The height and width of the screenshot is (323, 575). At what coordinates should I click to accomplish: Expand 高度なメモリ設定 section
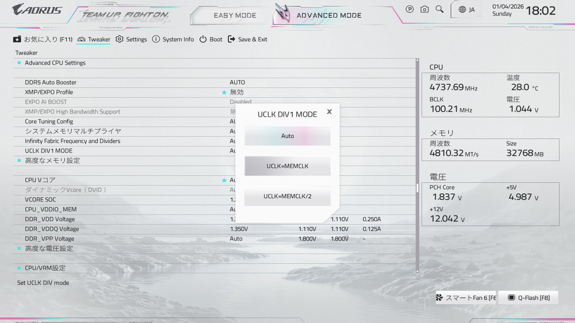tap(52, 160)
